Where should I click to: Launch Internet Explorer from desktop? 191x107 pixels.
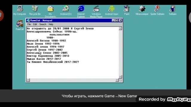[x=81, y=11]
